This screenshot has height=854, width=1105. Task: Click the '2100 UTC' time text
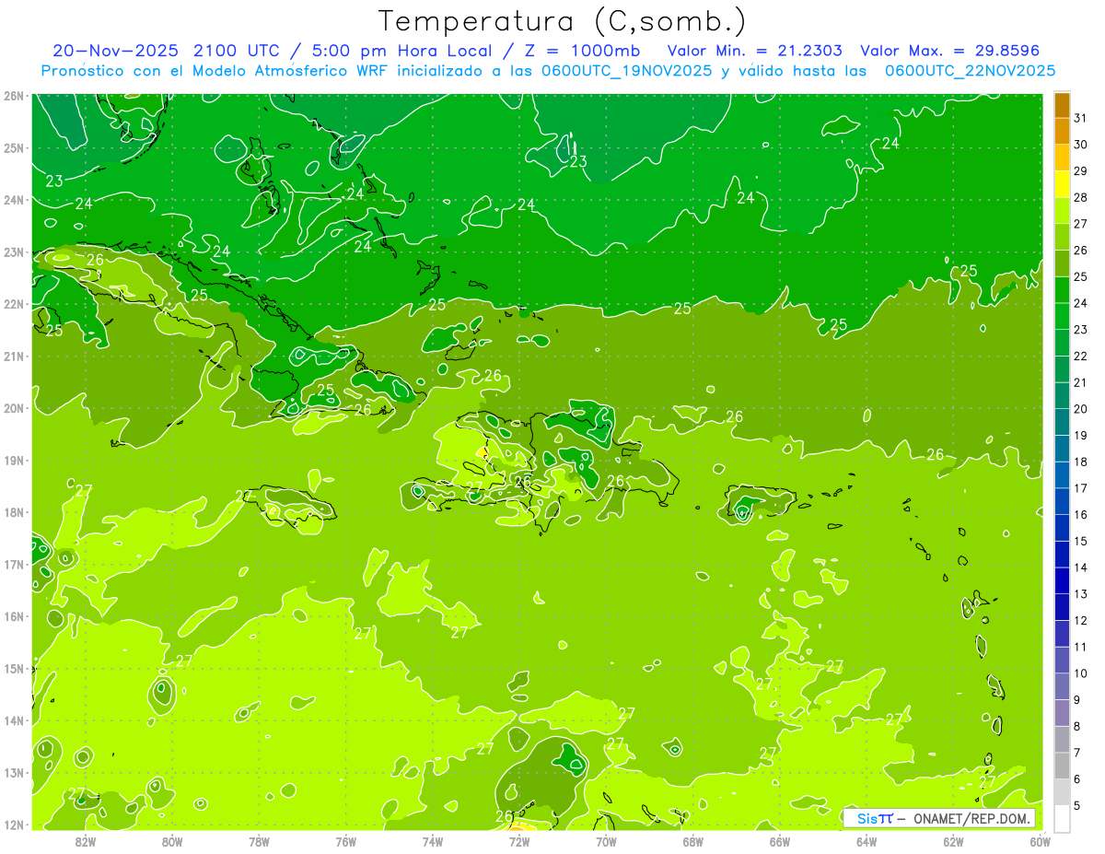[x=236, y=50]
